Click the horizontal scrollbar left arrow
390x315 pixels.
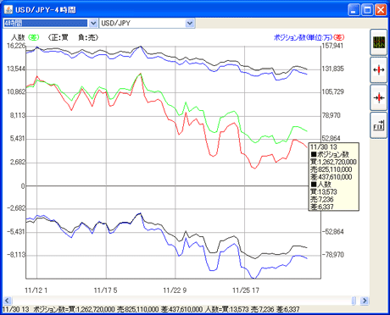(x=7, y=301)
